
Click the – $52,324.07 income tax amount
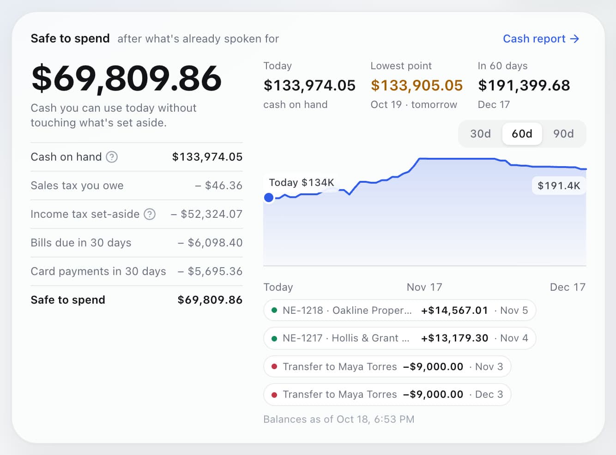click(x=206, y=214)
